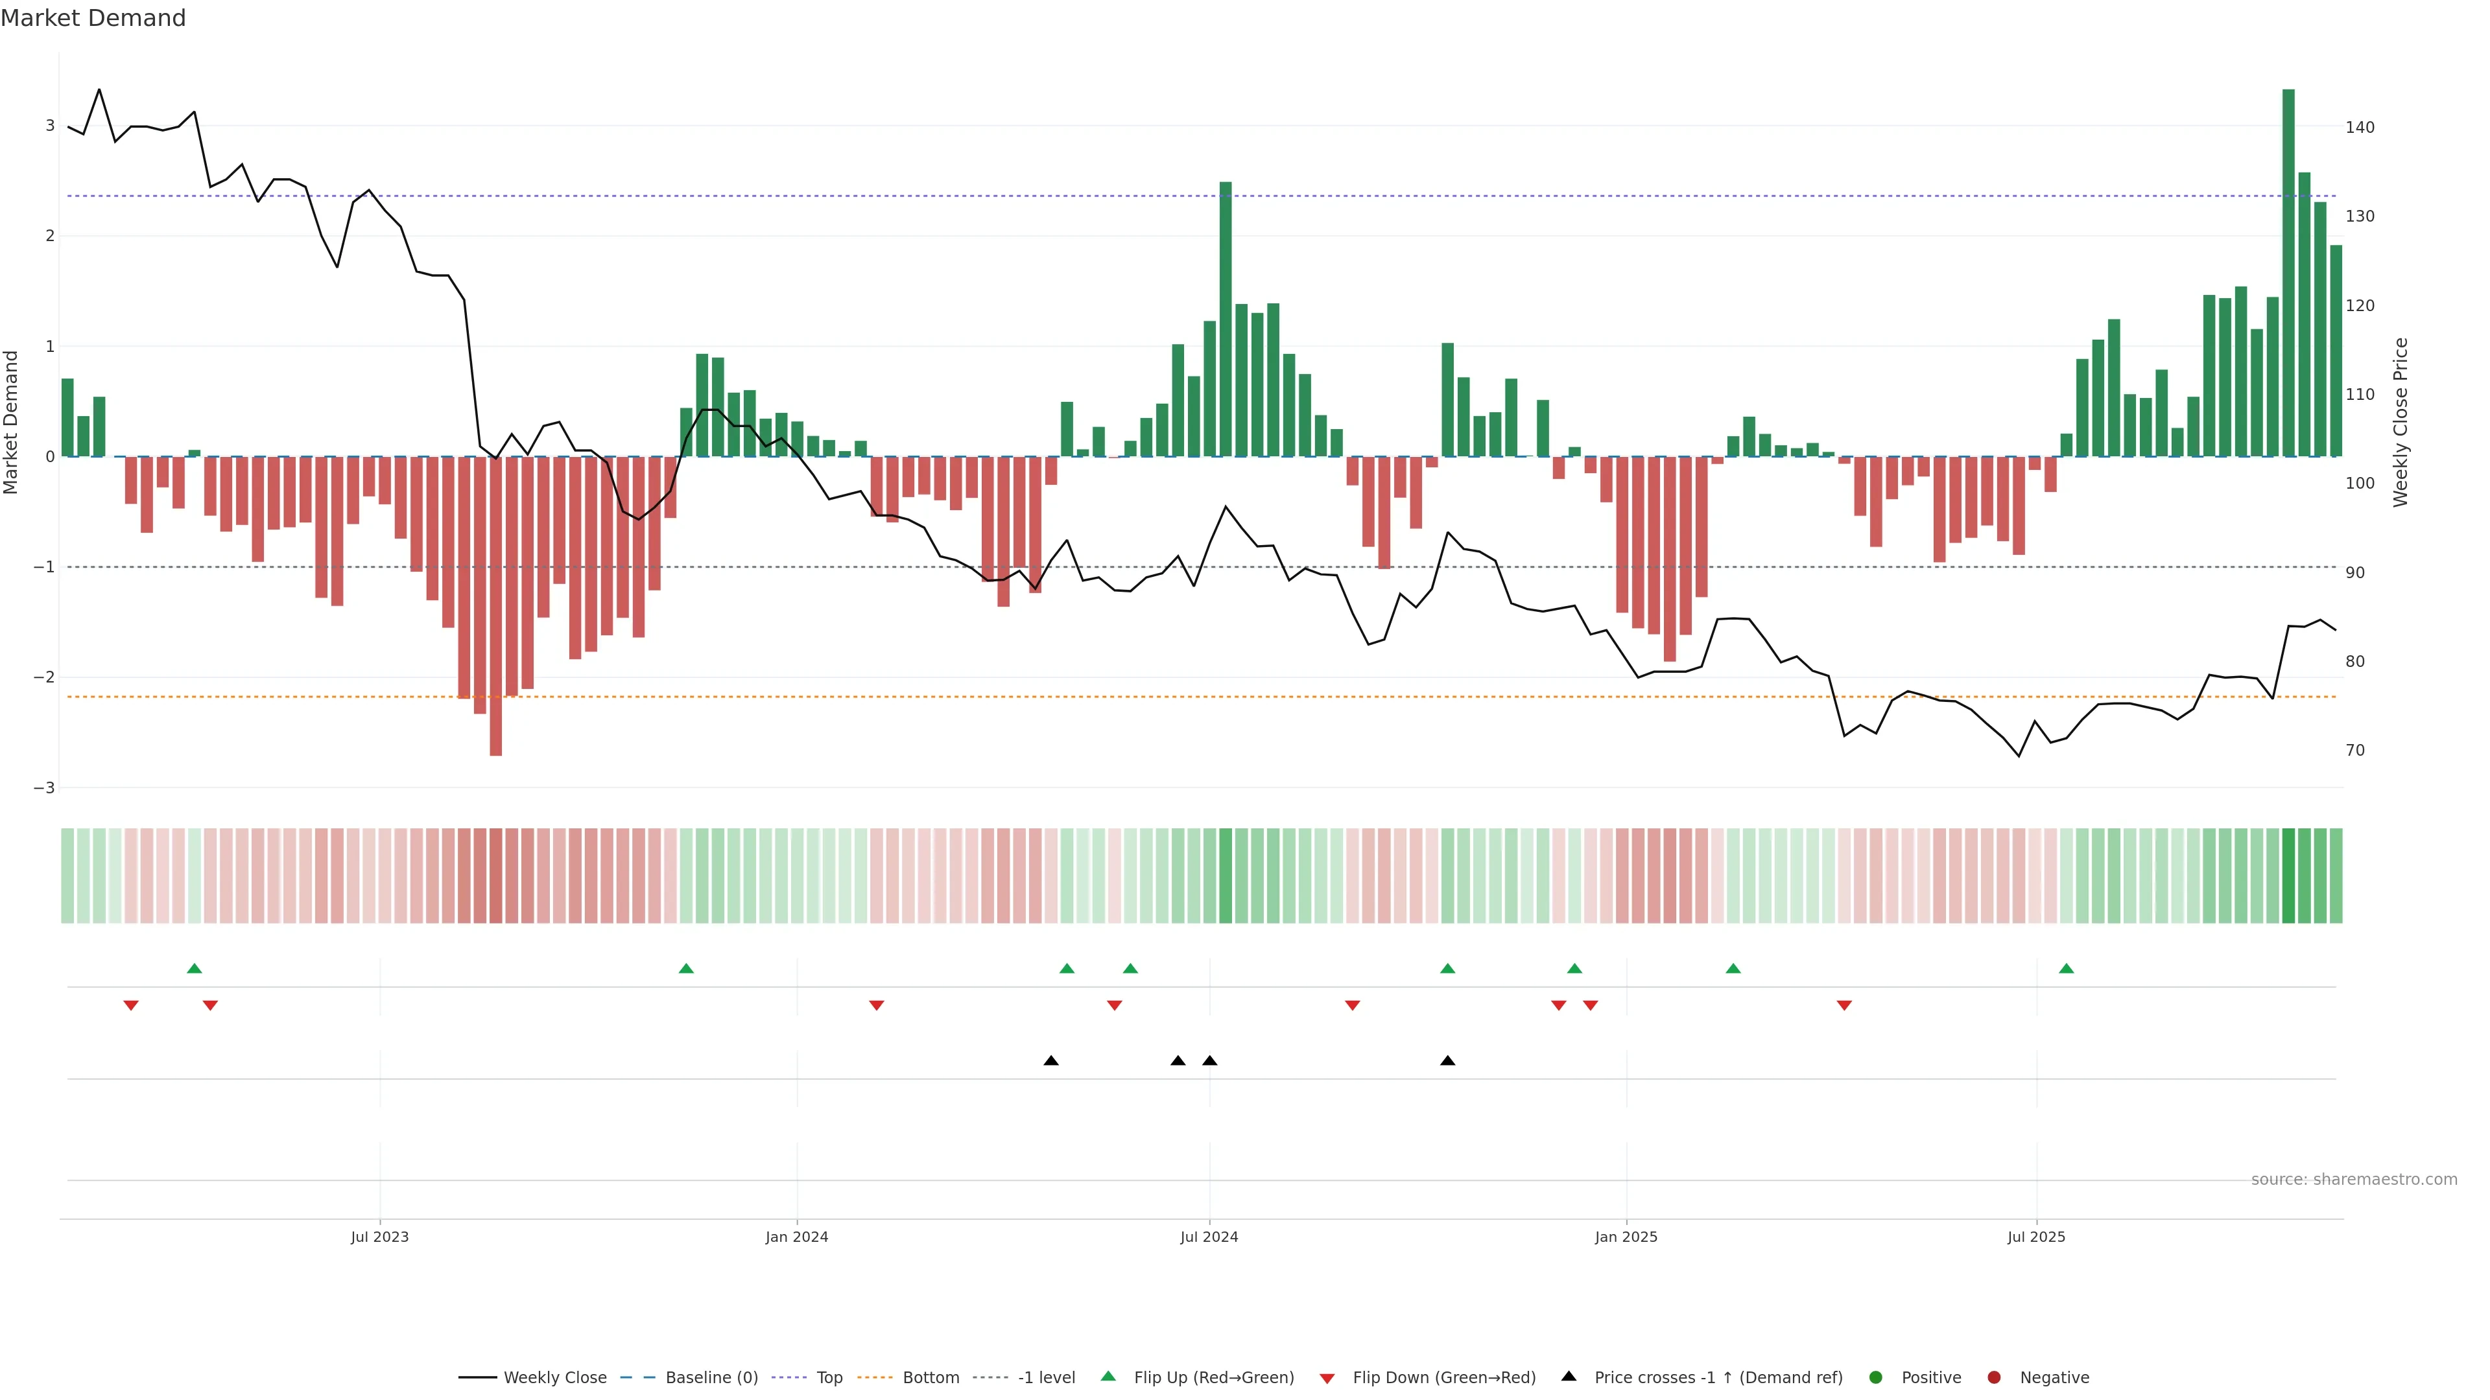Screen dimensions: 2490x1400
Task: Click the darkest green heatmap cell on the right
Action: 2288,876
